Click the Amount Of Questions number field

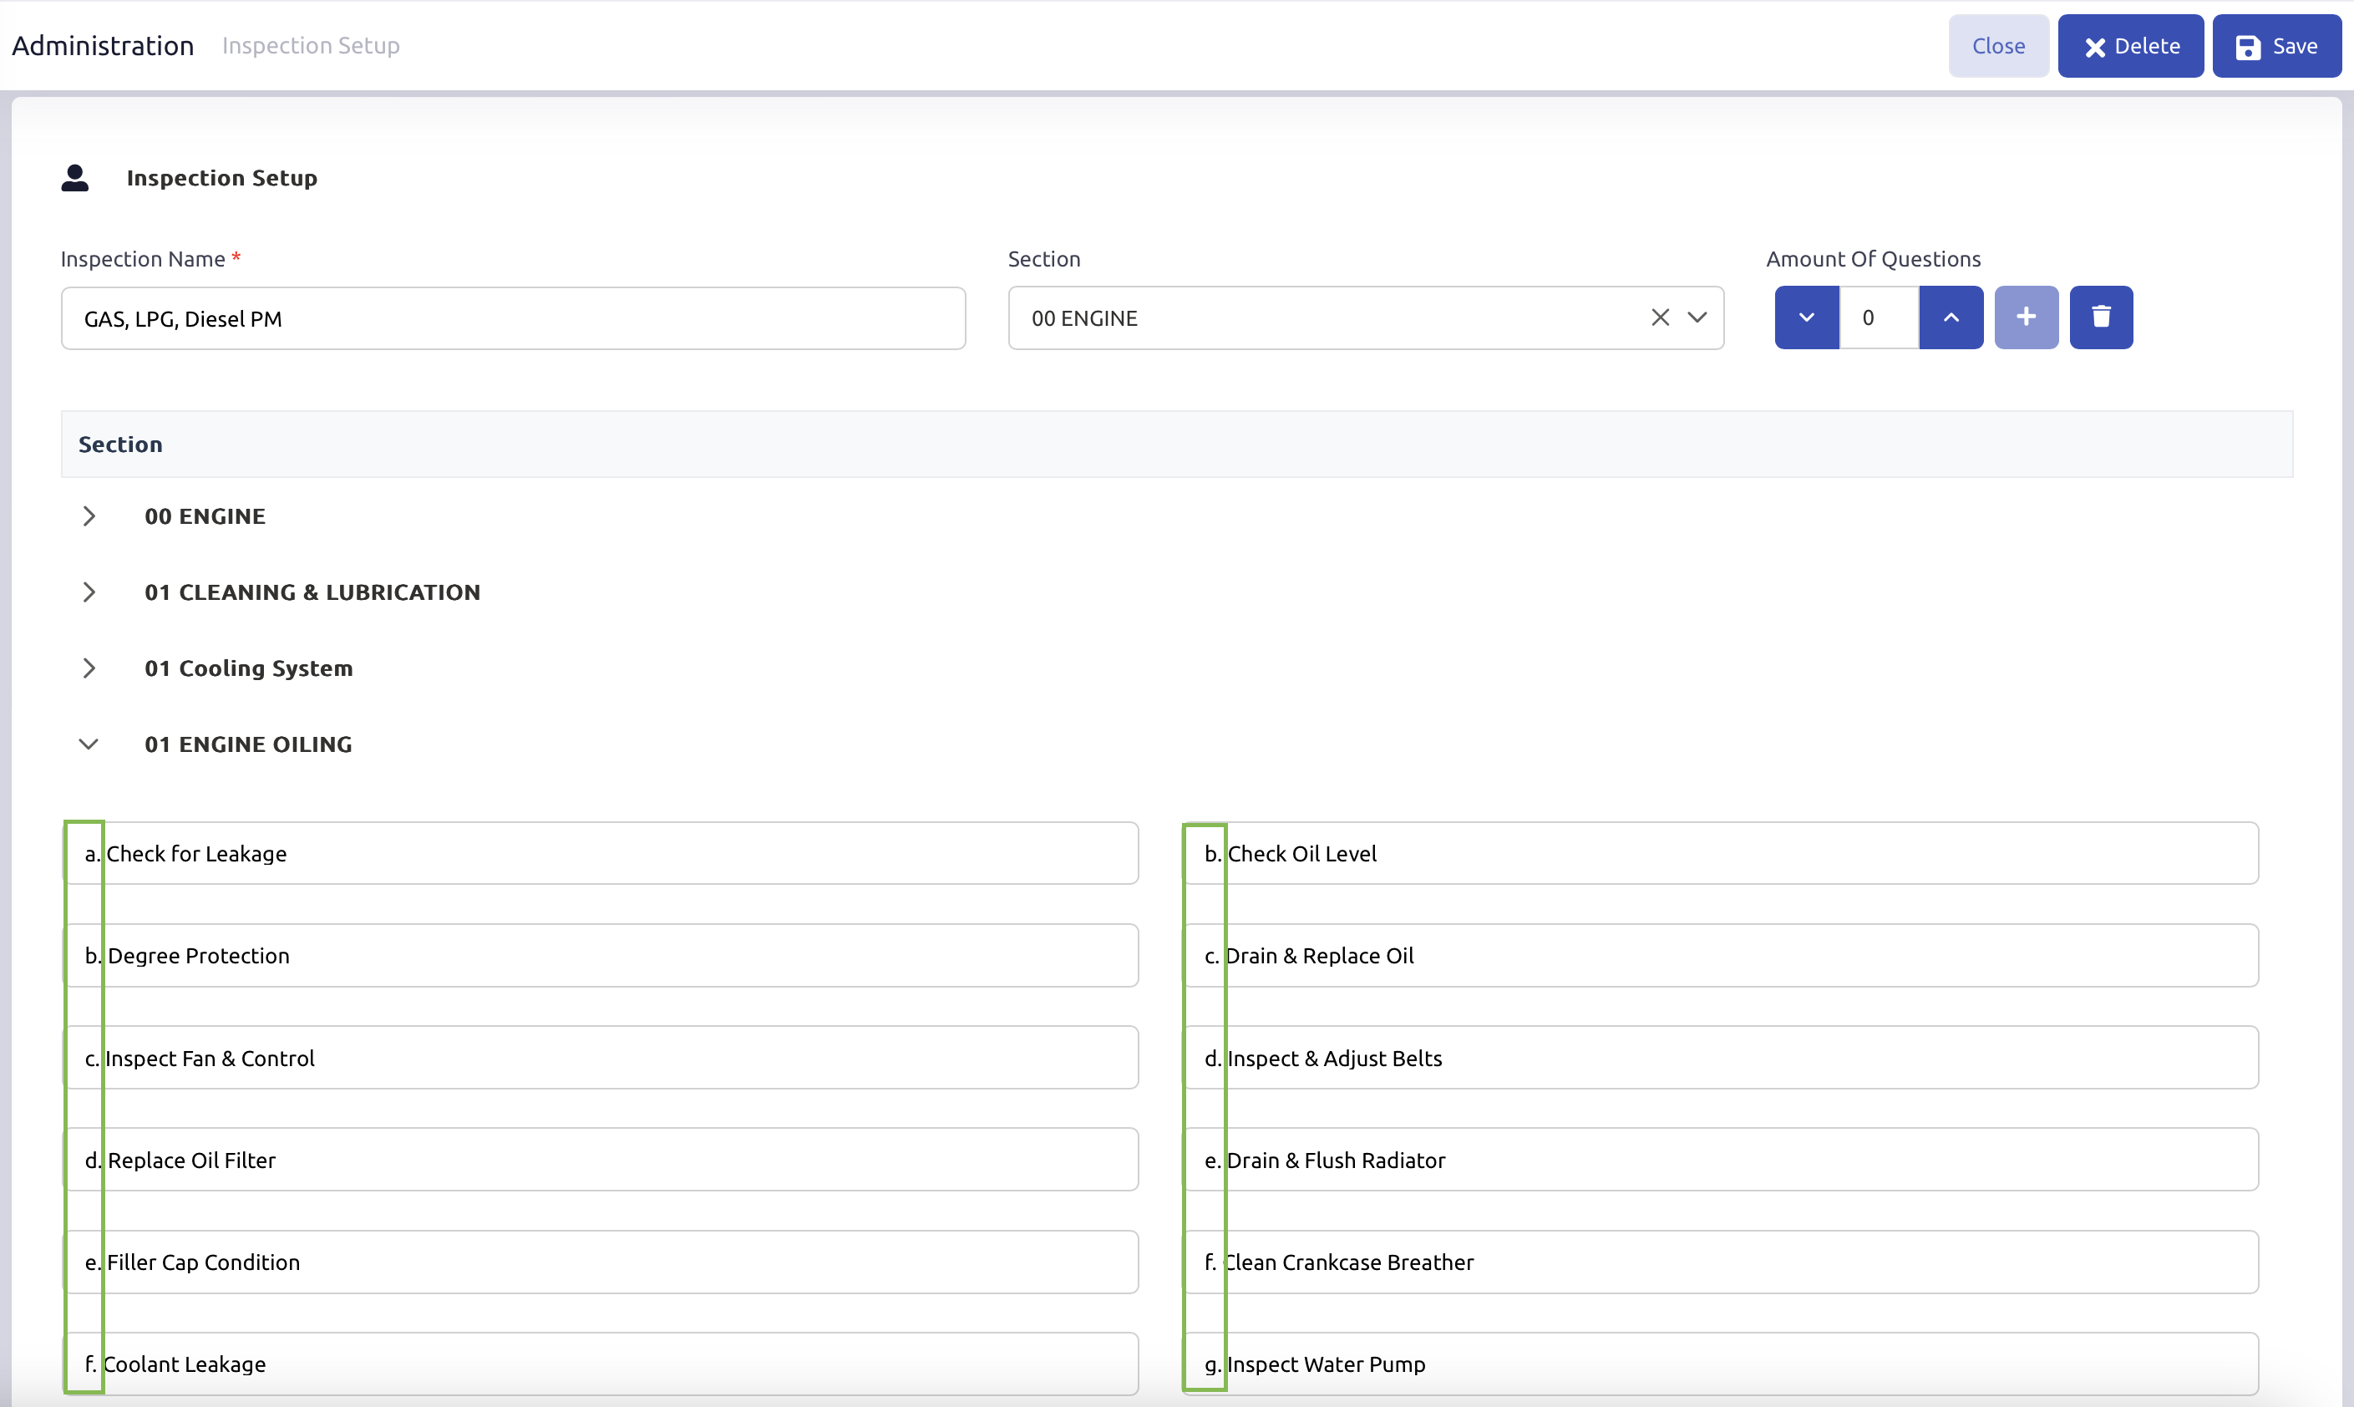click(x=1879, y=317)
